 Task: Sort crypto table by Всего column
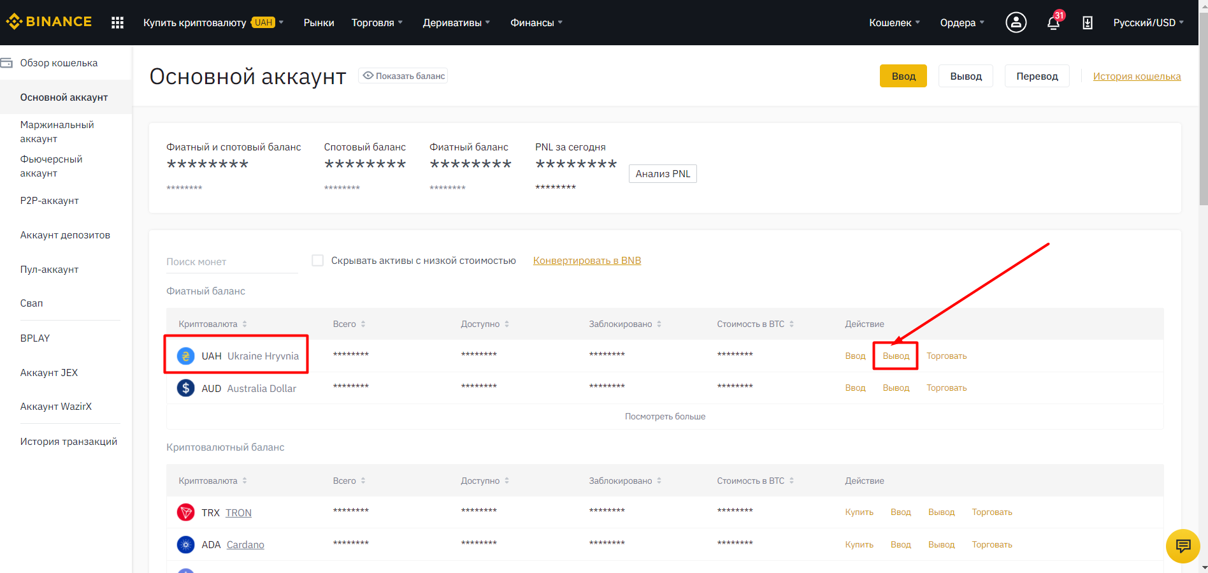pos(349,481)
